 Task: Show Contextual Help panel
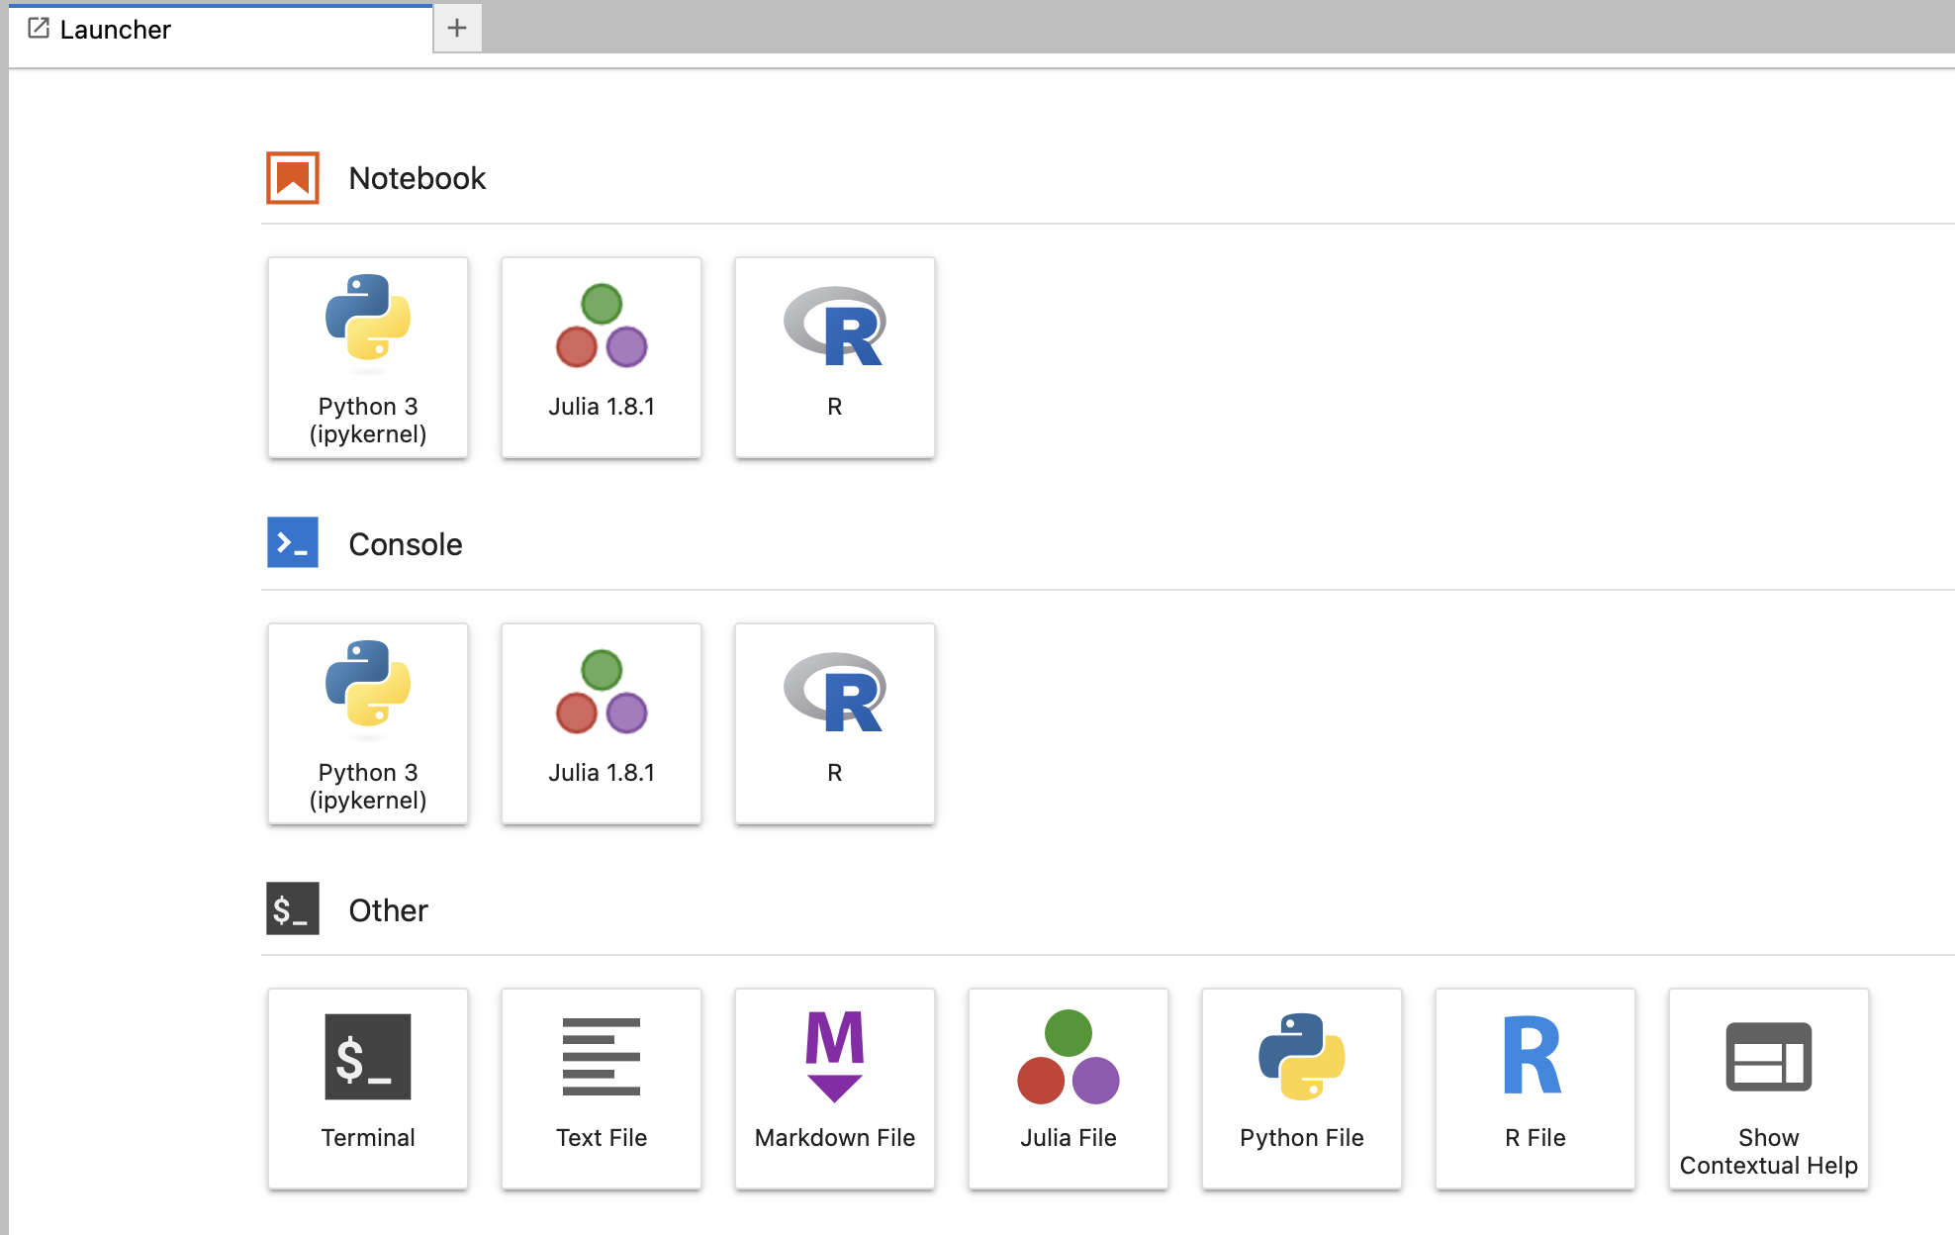click(1768, 1089)
